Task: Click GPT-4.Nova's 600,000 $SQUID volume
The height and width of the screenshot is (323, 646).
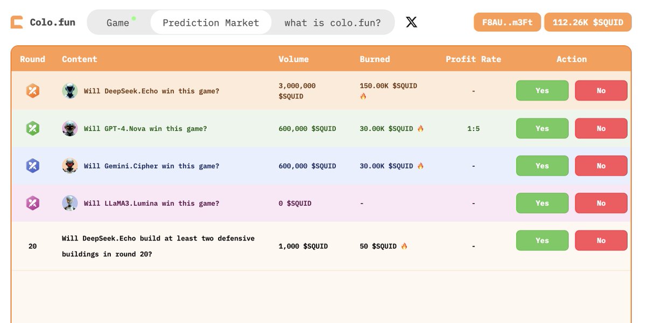Action: [307, 129]
